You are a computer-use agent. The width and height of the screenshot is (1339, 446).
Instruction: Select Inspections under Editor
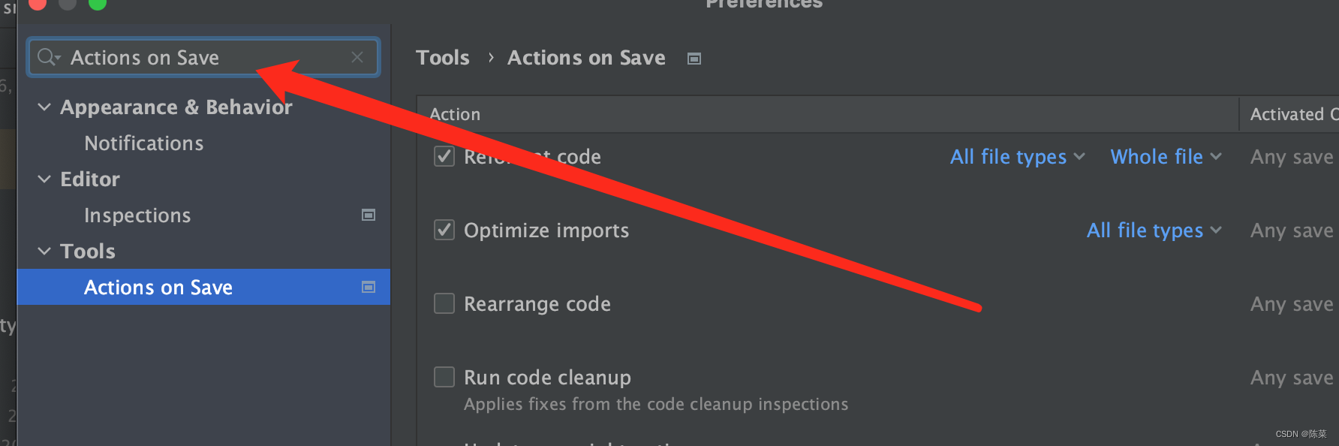pyautogui.click(x=137, y=215)
